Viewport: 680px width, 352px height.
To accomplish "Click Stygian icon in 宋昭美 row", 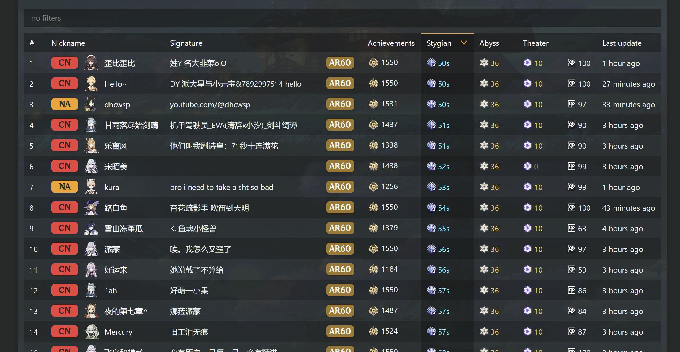I will tap(431, 166).
